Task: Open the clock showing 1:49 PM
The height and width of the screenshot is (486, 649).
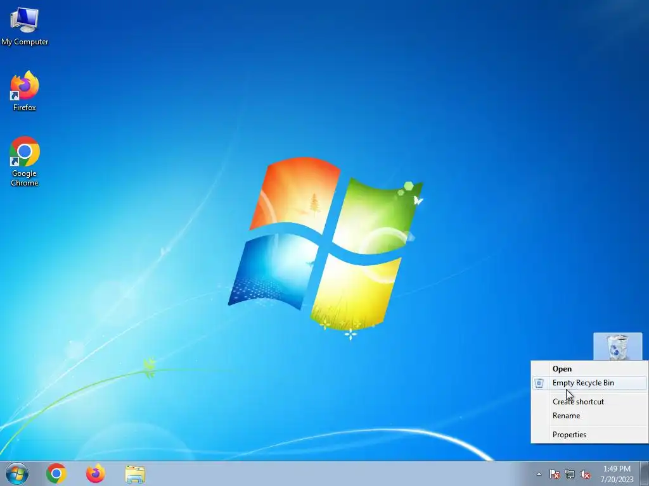Action: (617, 473)
